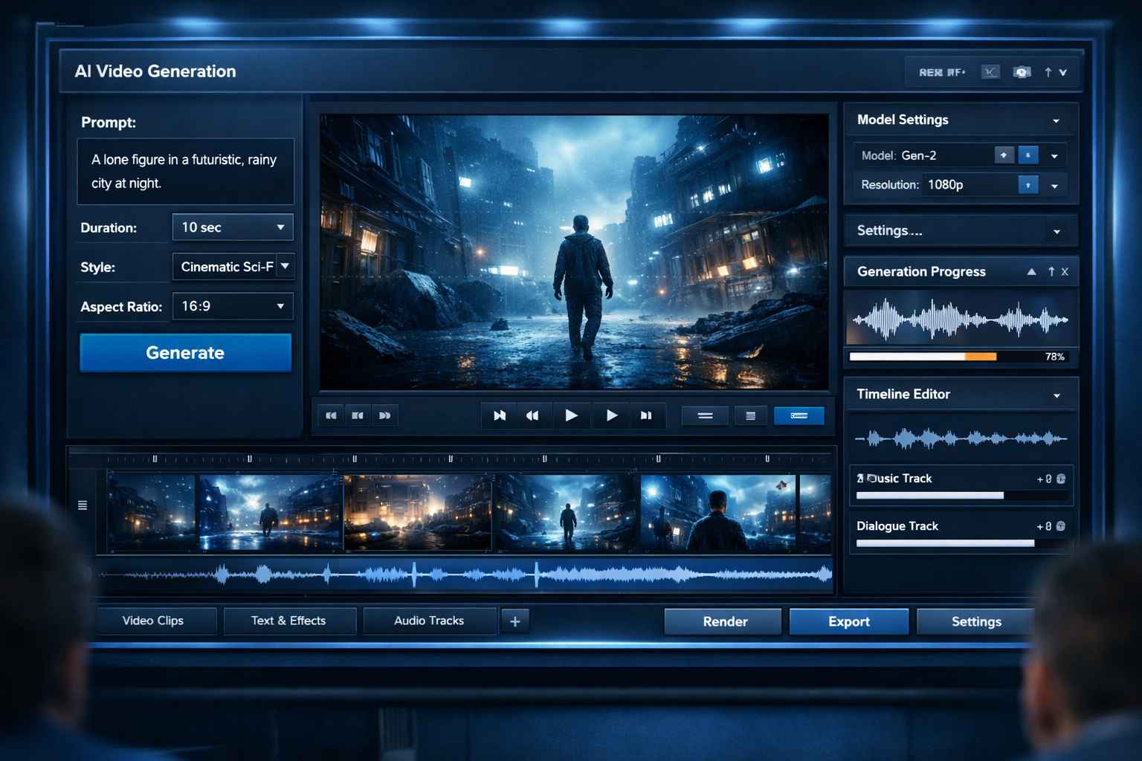Click the garbled text label in the title bar
This screenshot has height=761, width=1142.
pyautogui.click(x=942, y=72)
